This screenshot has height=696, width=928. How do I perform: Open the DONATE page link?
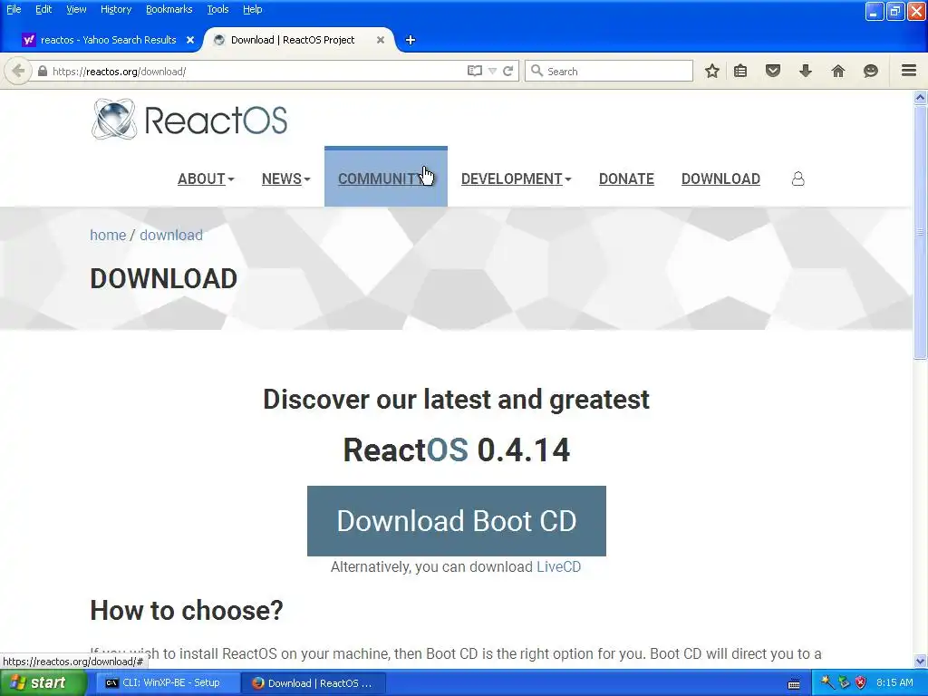coord(626,179)
